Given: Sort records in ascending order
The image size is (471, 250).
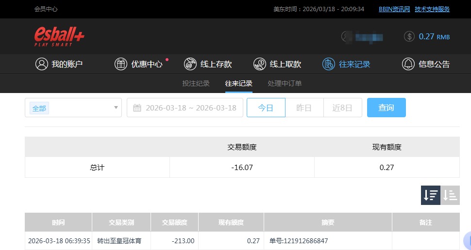Looking at the screenshot, I should point(450,195).
